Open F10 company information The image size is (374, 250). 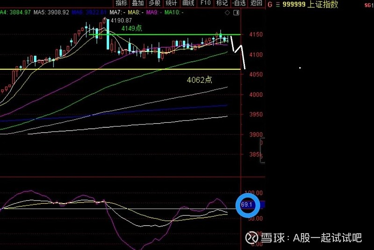coord(205,3)
